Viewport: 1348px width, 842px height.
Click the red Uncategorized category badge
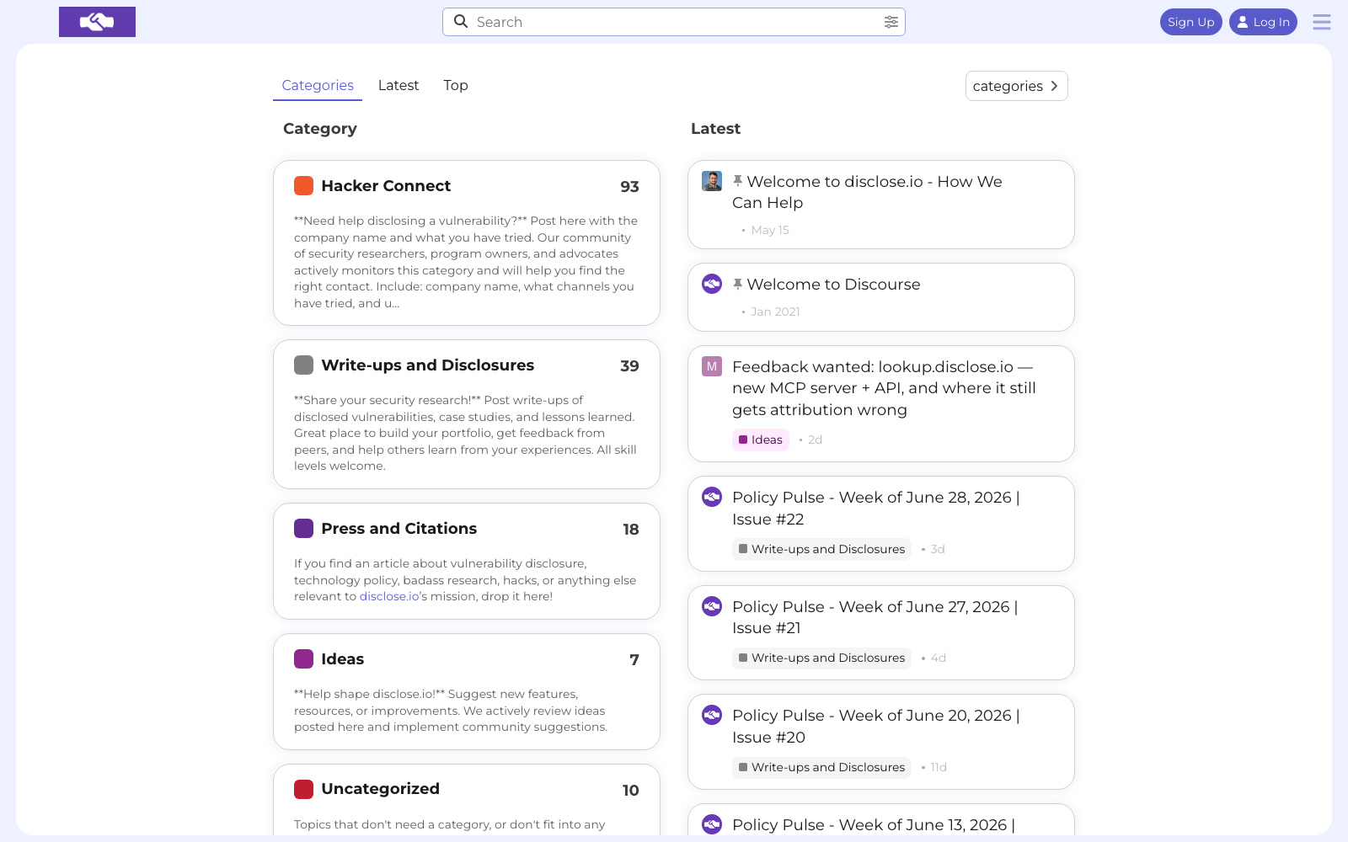303,789
